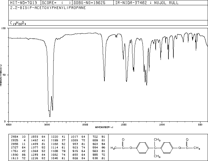Select peak table entry 2855
This screenshot has width=208, height=161.
(15, 144)
